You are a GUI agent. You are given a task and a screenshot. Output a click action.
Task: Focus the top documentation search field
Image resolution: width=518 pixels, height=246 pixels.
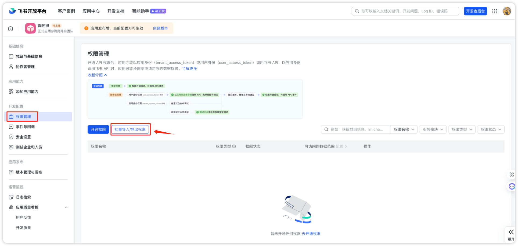[x=405, y=11]
